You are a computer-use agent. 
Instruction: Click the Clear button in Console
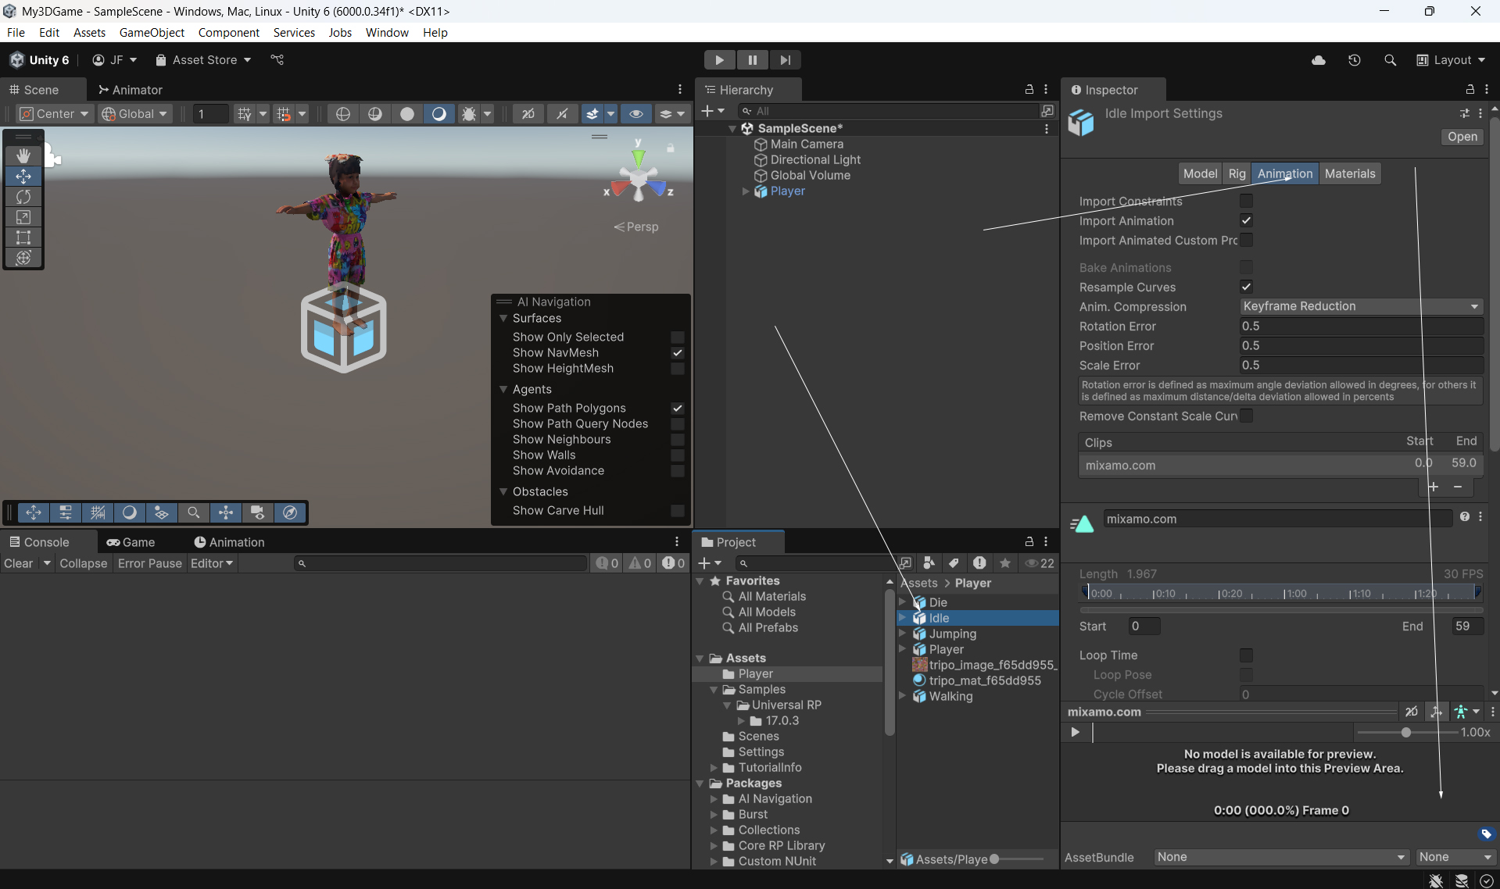click(x=19, y=563)
